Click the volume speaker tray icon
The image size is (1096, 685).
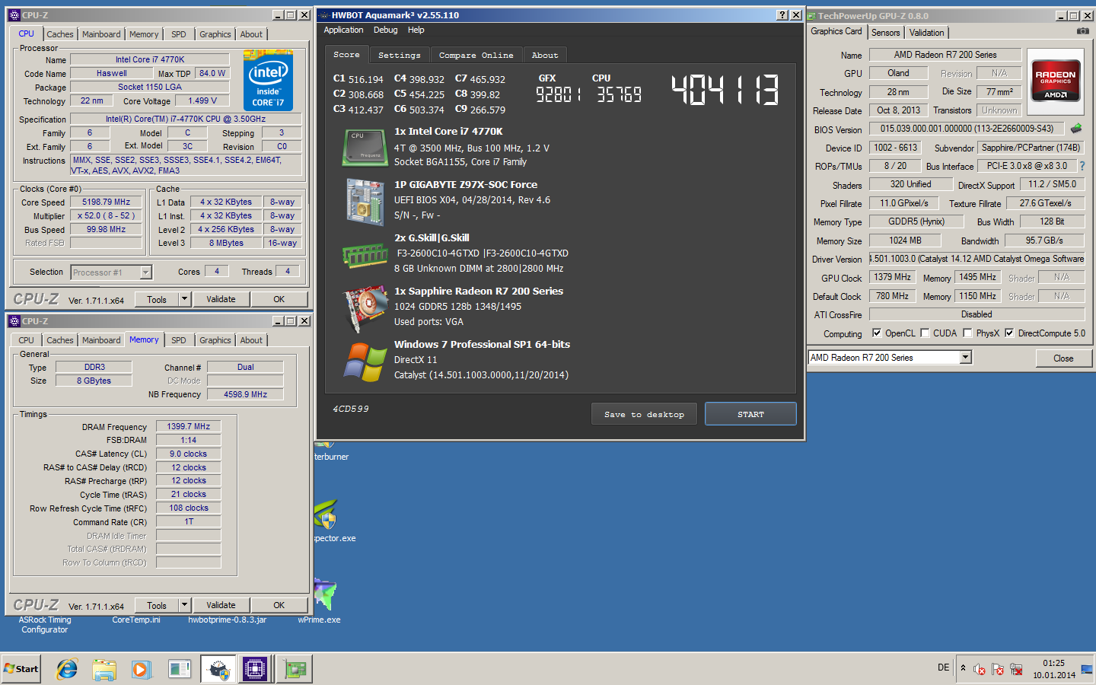click(980, 670)
